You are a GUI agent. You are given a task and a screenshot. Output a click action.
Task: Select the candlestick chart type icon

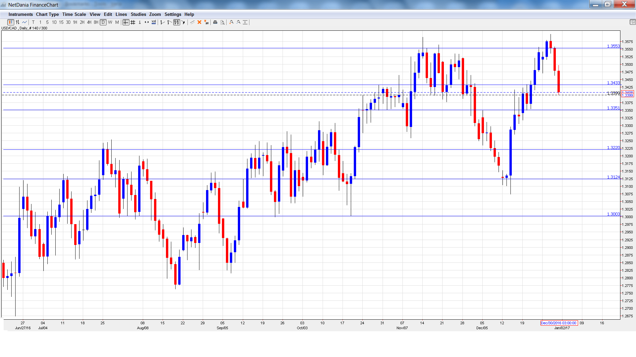11,22
